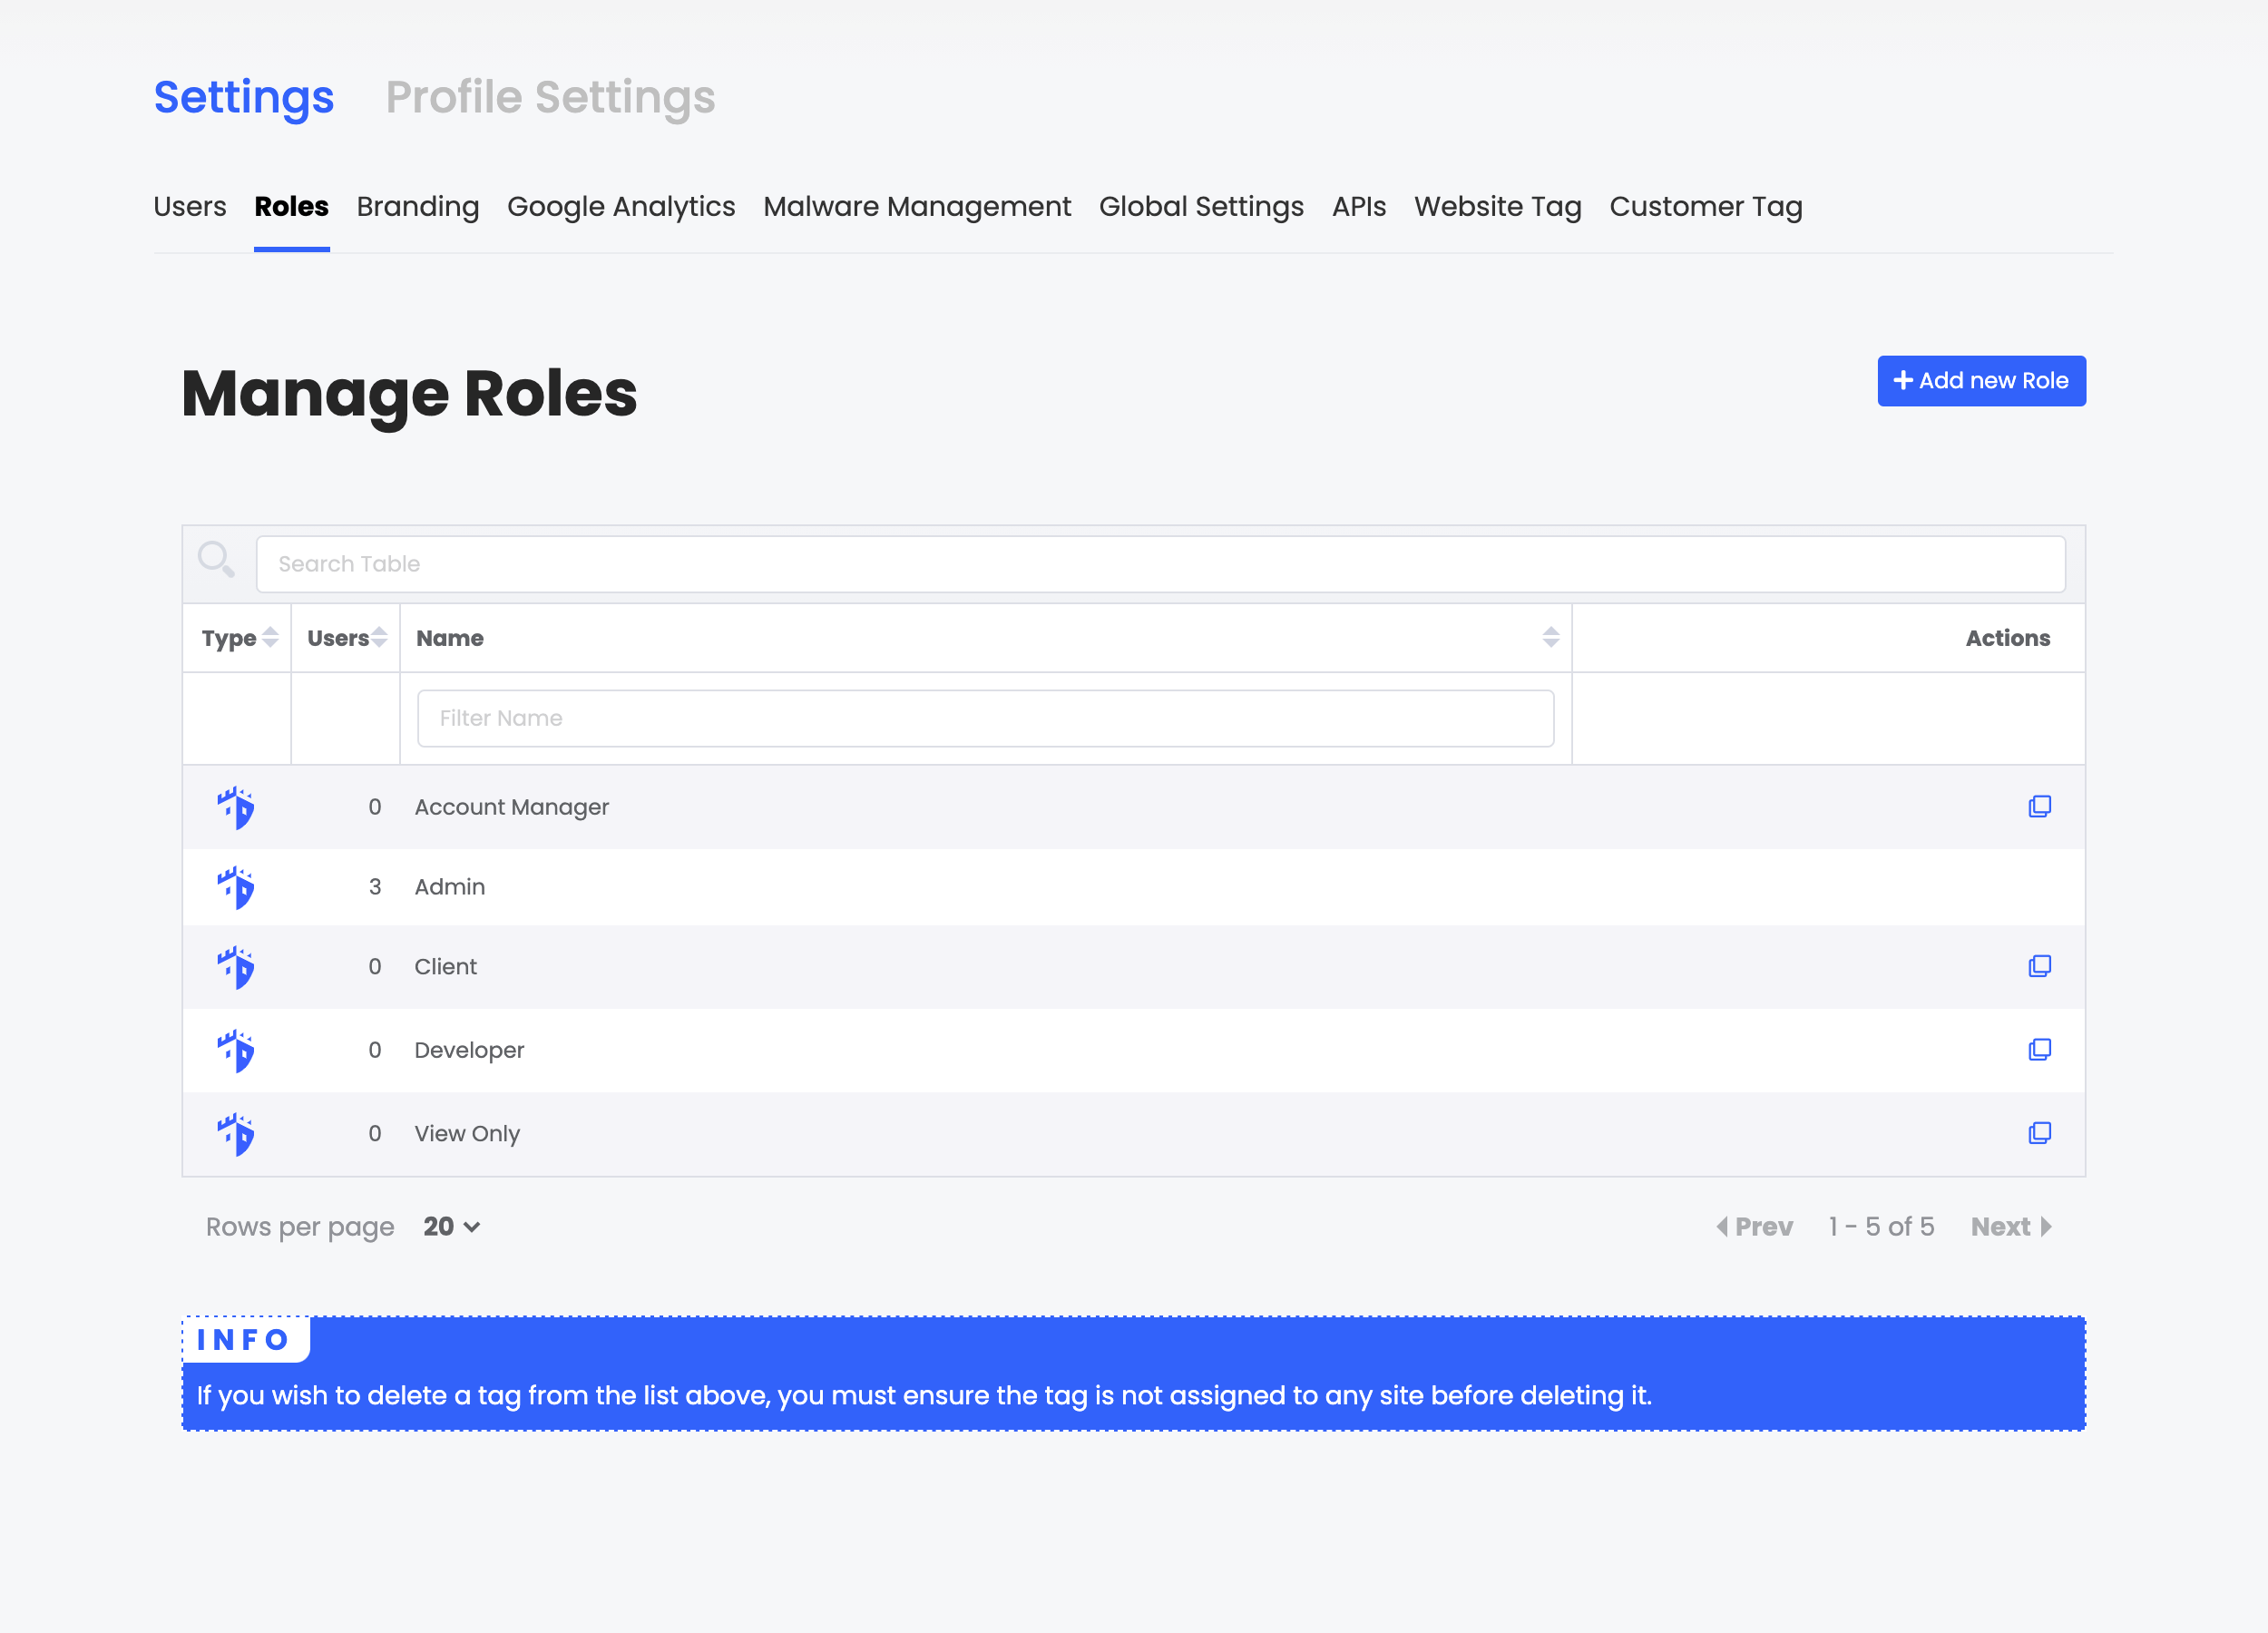This screenshot has height=1633, width=2268.
Task: Click the copy icon on Client row
Action: [2039, 966]
